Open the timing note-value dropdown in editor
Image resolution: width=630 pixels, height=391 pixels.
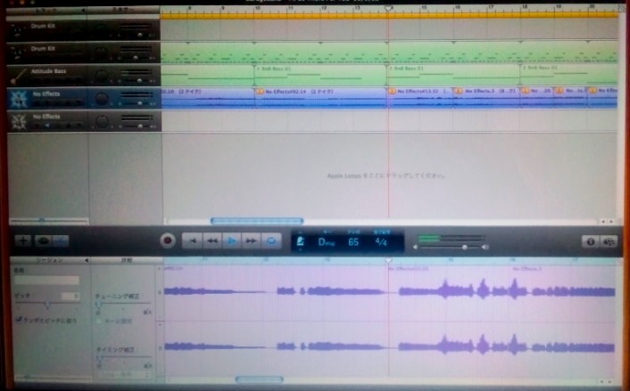click(x=123, y=375)
